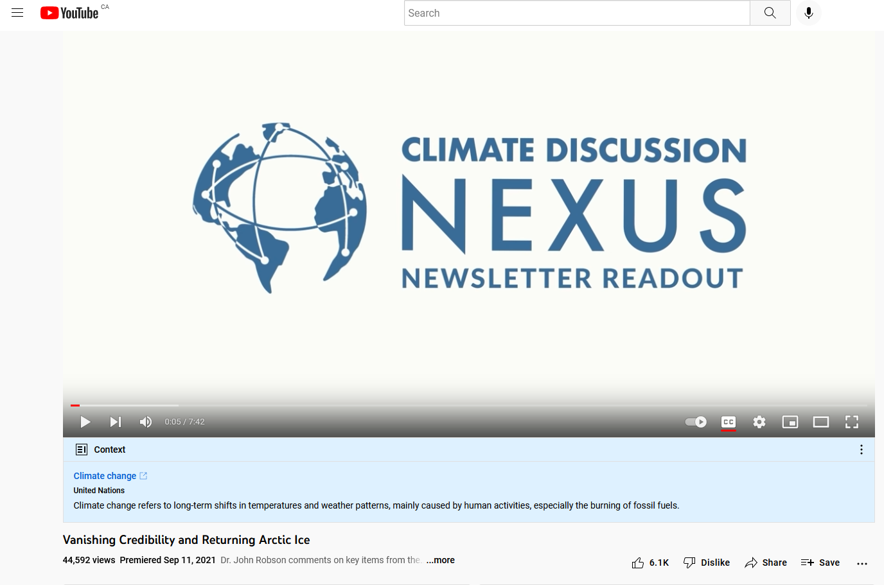
Task: Click external link icon beside Climate change
Action: point(143,476)
